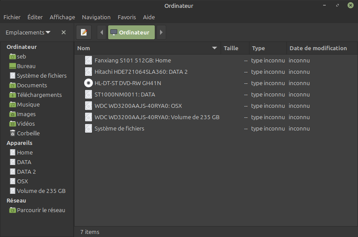This screenshot has width=358, height=237.
Task: Click the Ordinateur path bar button
Action: point(131,32)
